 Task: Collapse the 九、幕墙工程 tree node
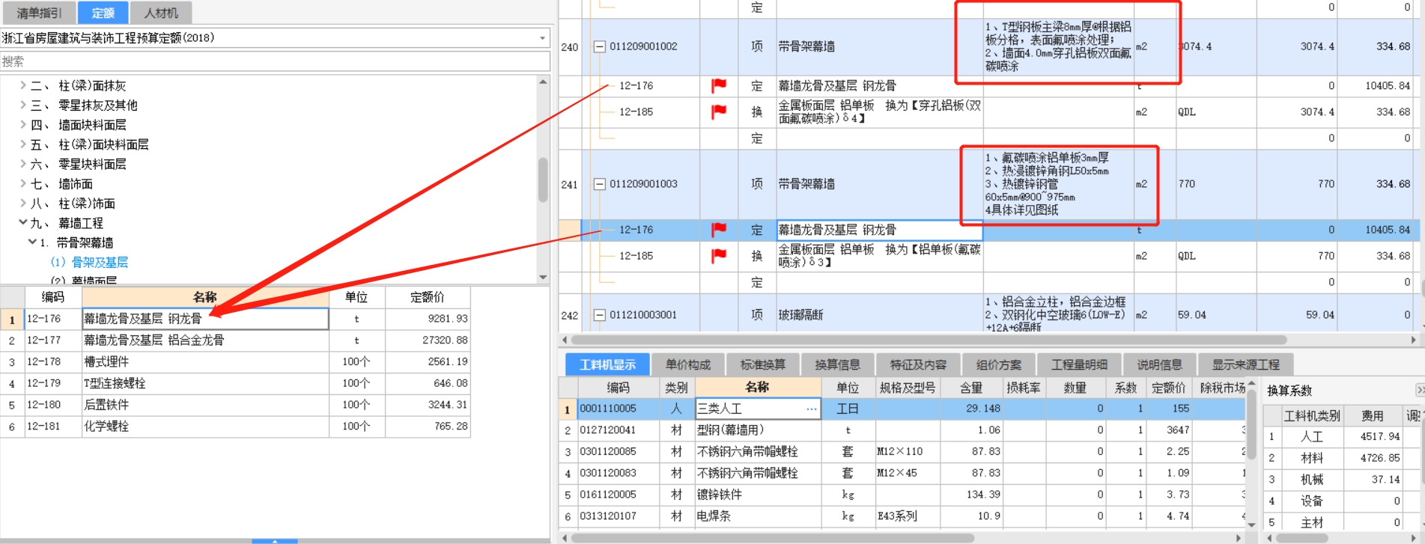[23, 222]
